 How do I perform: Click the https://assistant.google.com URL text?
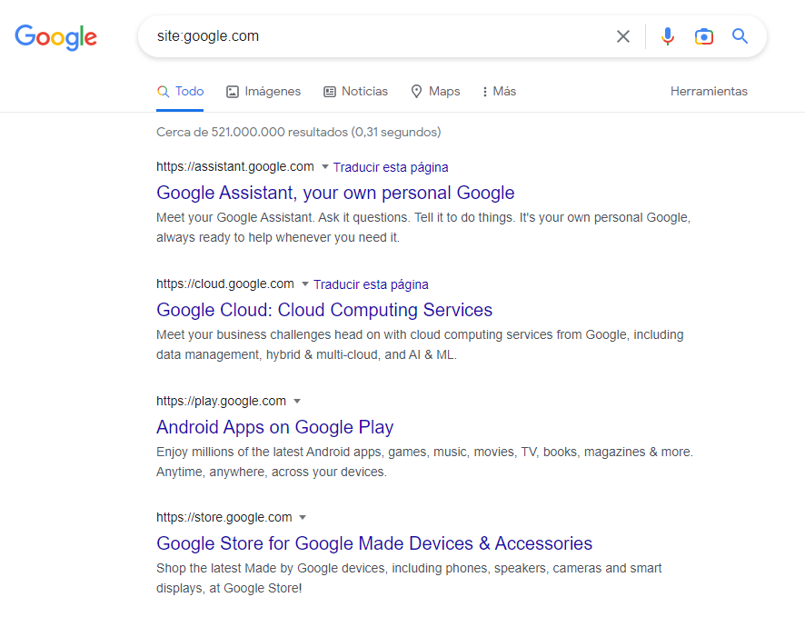235,167
